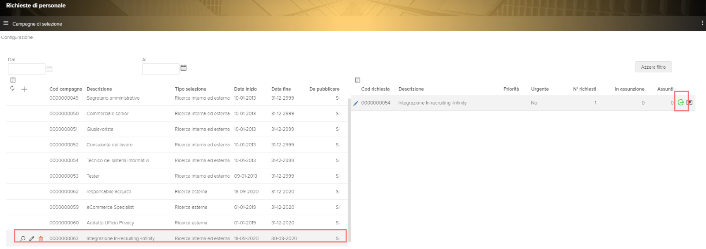706x249 pixels.
Task: Sort by Data fine column header
Action: point(281,89)
